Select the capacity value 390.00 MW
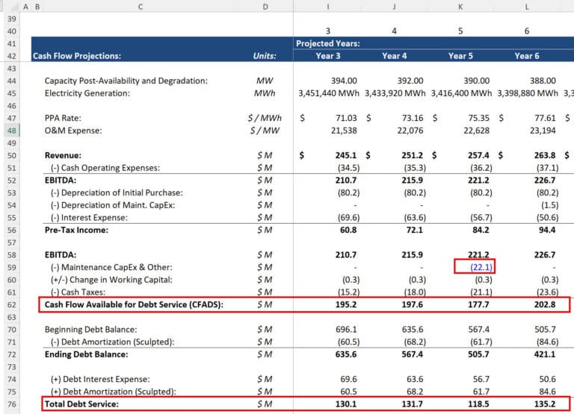574x414 pixels. pos(476,81)
